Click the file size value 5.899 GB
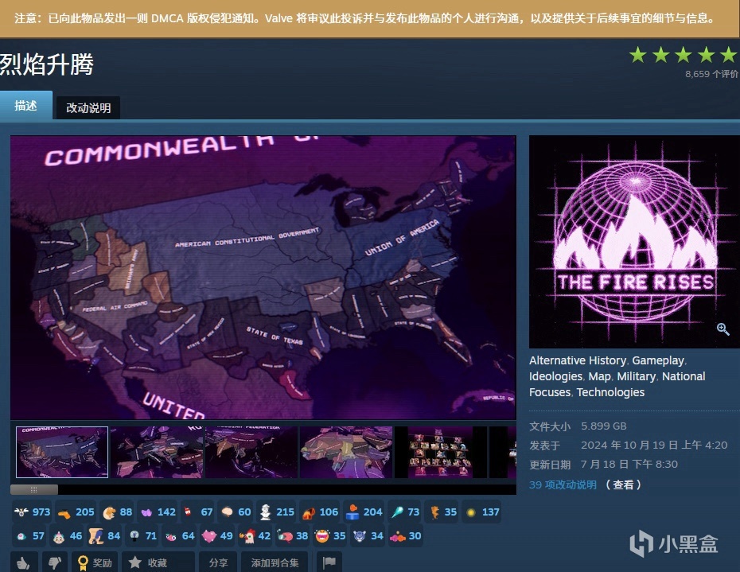740x572 pixels. pos(604,426)
